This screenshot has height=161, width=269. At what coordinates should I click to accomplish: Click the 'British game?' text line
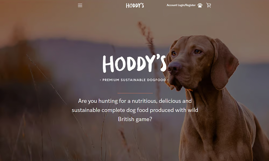click(135, 119)
